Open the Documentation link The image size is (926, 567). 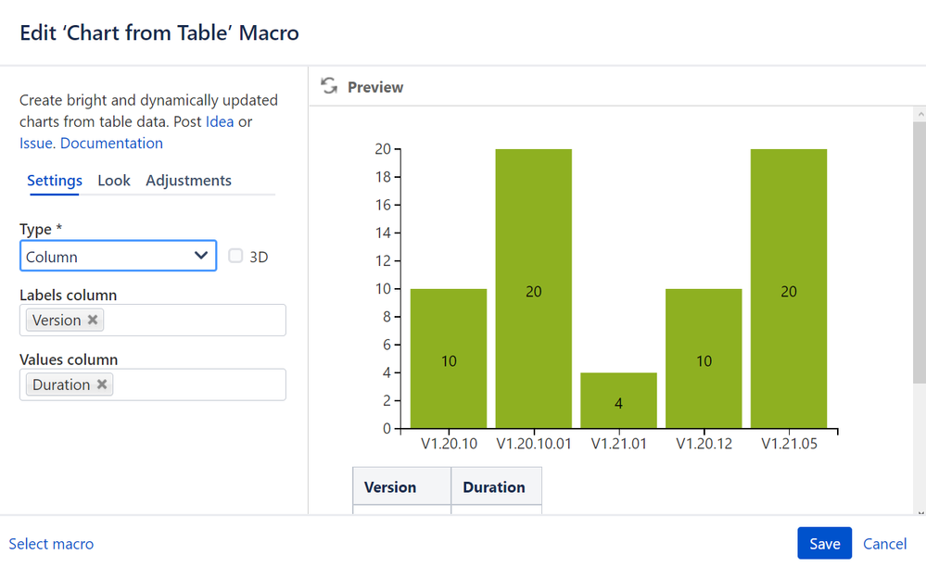[x=111, y=143]
